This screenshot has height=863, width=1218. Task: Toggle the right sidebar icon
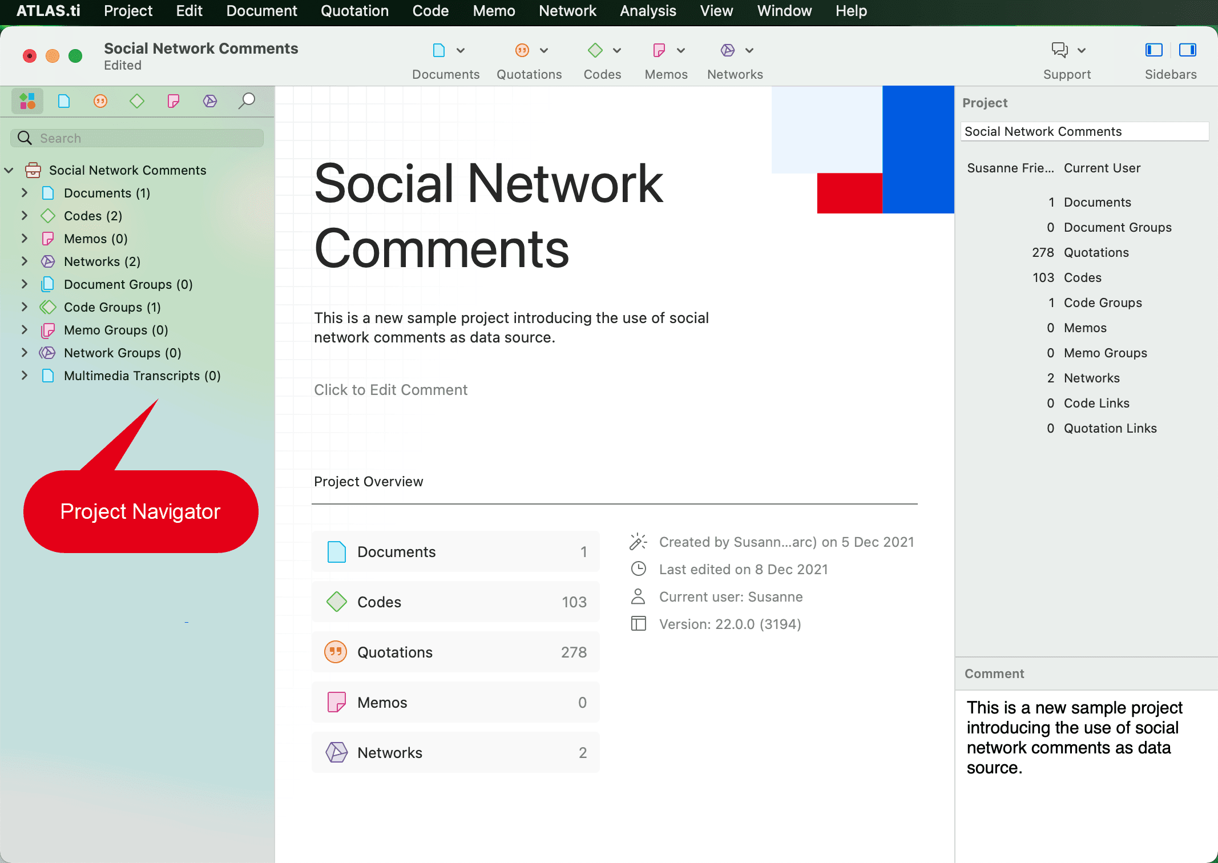tap(1187, 50)
